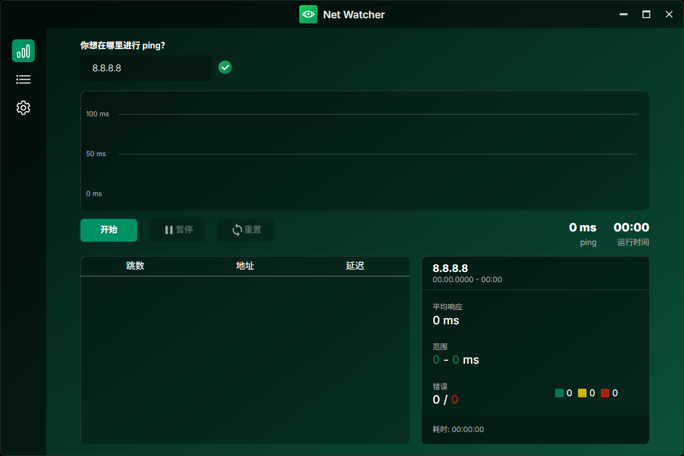The width and height of the screenshot is (684, 456).
Task: Click the Net Watcher eye logo
Action: [x=308, y=14]
